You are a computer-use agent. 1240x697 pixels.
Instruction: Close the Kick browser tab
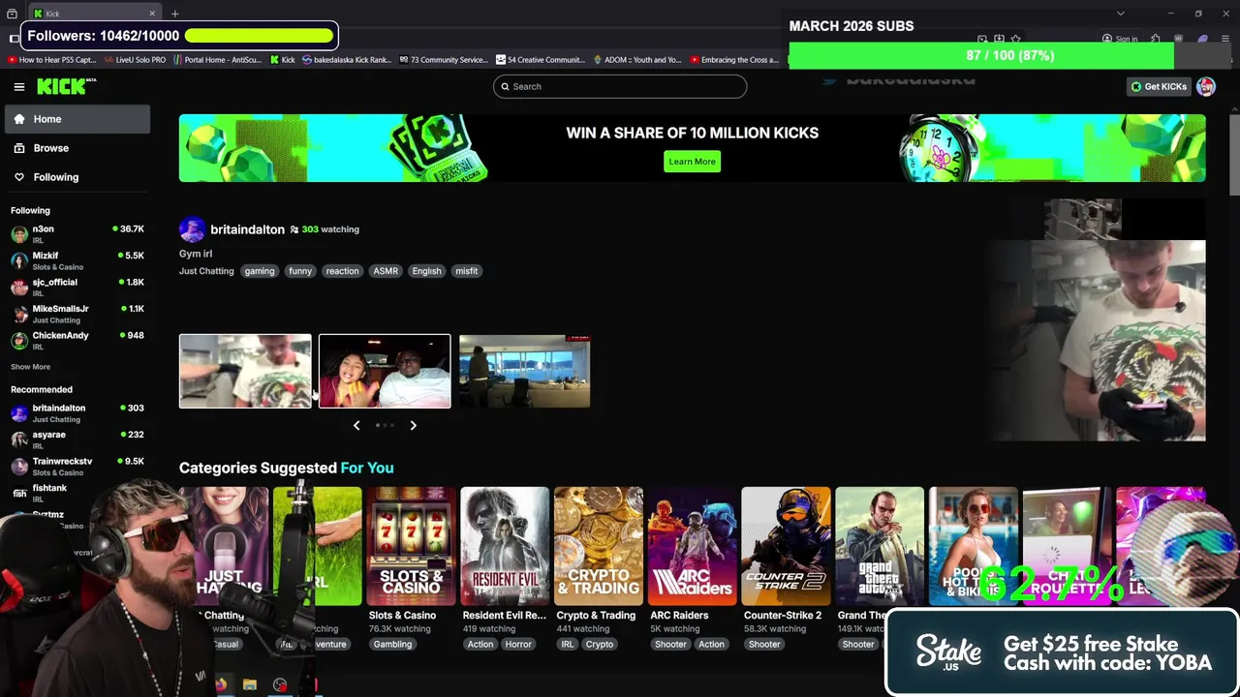coord(151,14)
